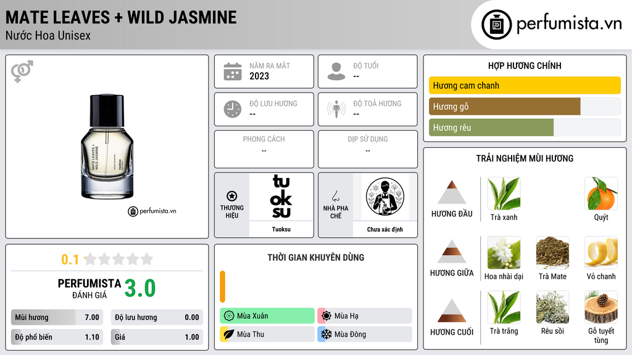Click the Chưa xác định perfumer label
632x355 pixels.
point(385,229)
